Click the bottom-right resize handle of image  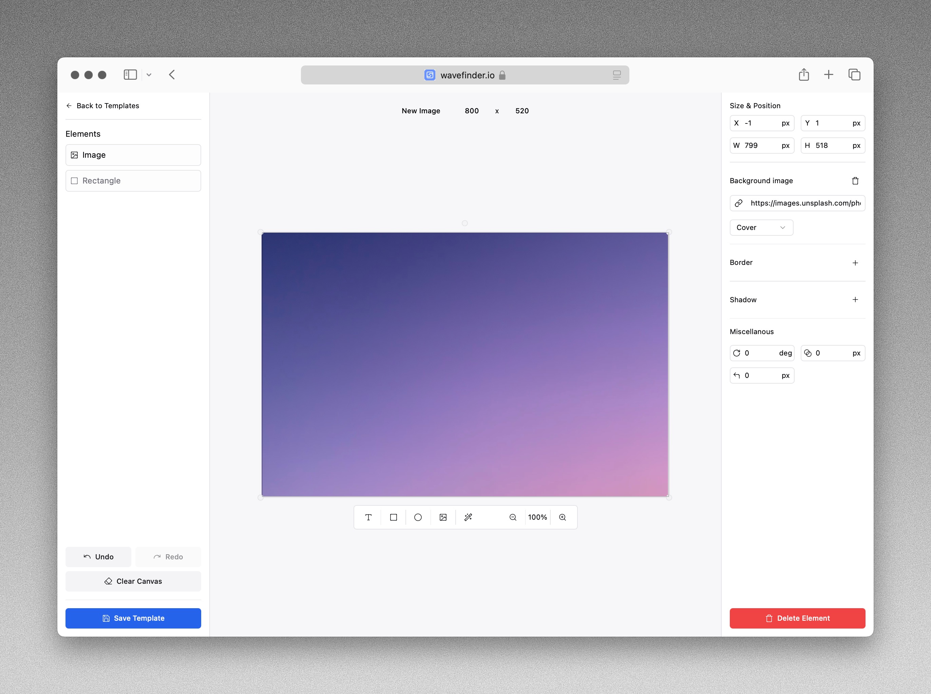(669, 497)
